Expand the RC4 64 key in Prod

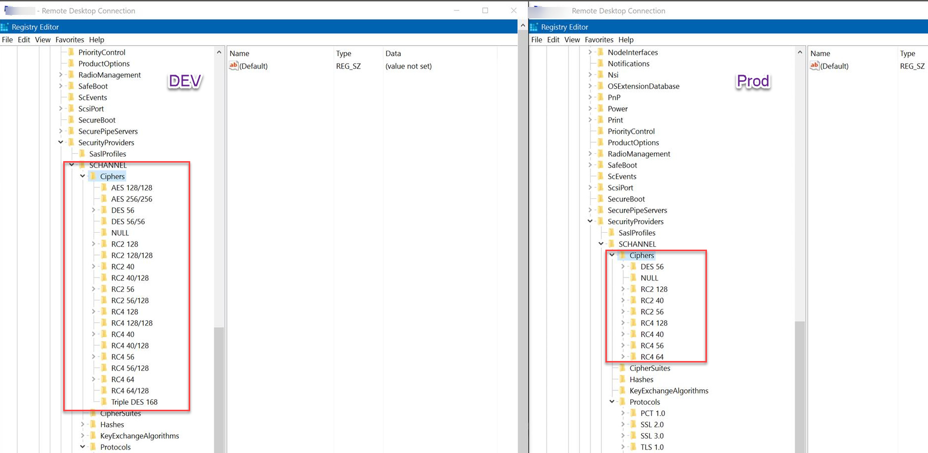pyautogui.click(x=623, y=357)
